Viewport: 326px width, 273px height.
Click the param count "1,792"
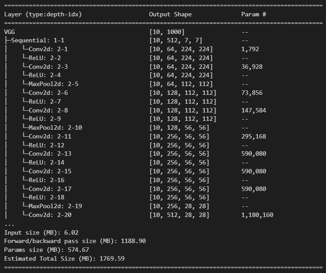click(x=250, y=49)
